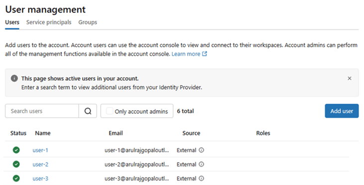Viewport: 364px width, 185px height.
Task: Open the user-3 profile link
Action: tap(40, 179)
